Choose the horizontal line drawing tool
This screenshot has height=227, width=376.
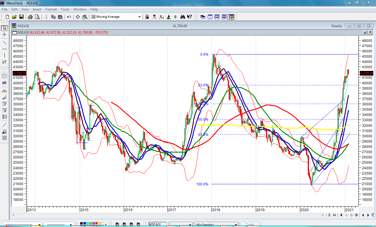coord(4,49)
